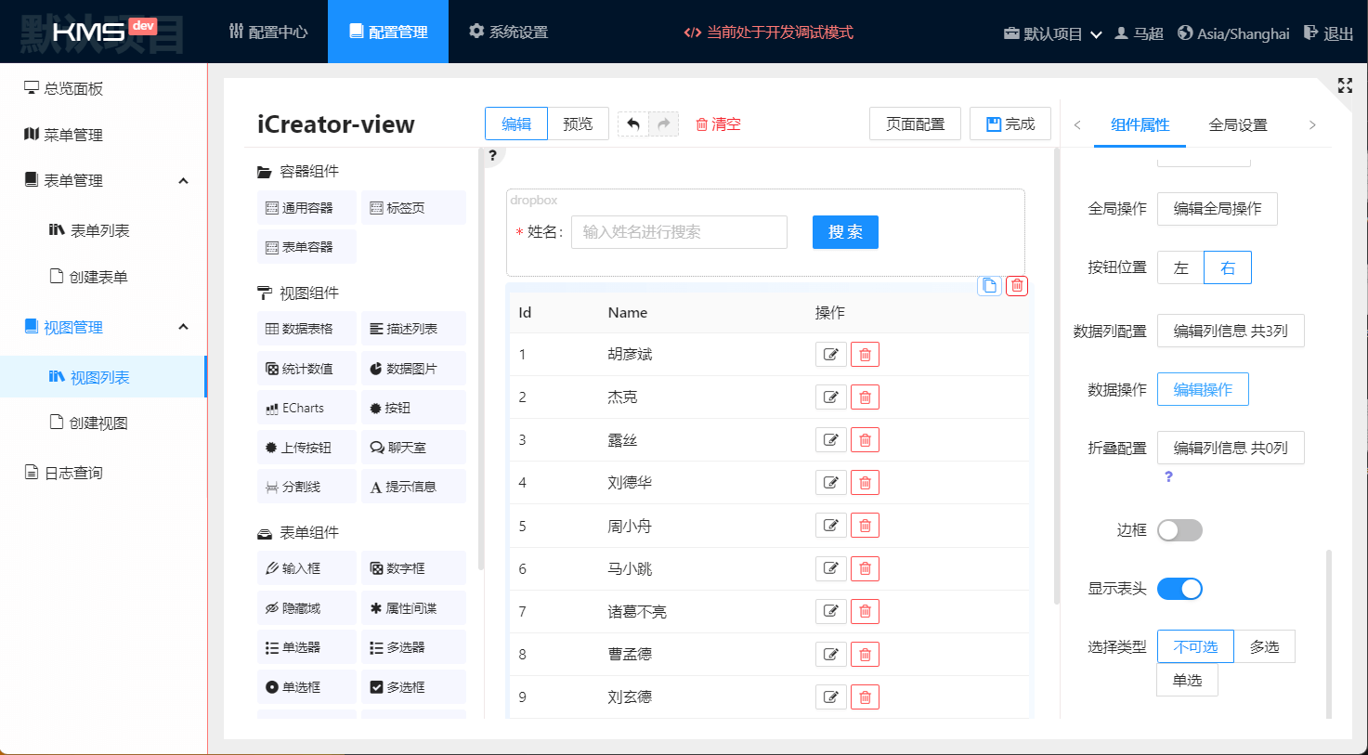Toggle fullscreen with expand icon
The width and height of the screenshot is (1368, 755).
pos(1345,85)
